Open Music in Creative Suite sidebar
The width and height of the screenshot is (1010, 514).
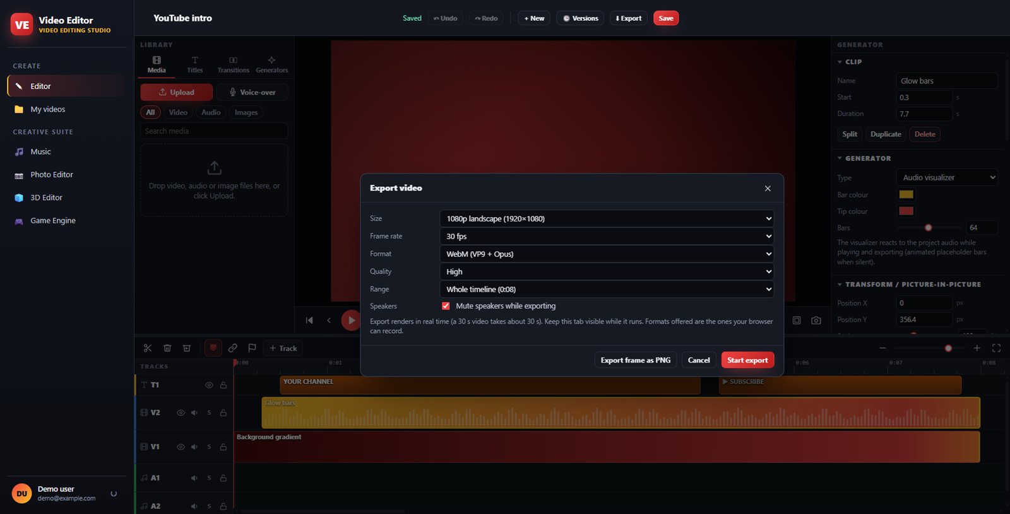pyautogui.click(x=67, y=151)
